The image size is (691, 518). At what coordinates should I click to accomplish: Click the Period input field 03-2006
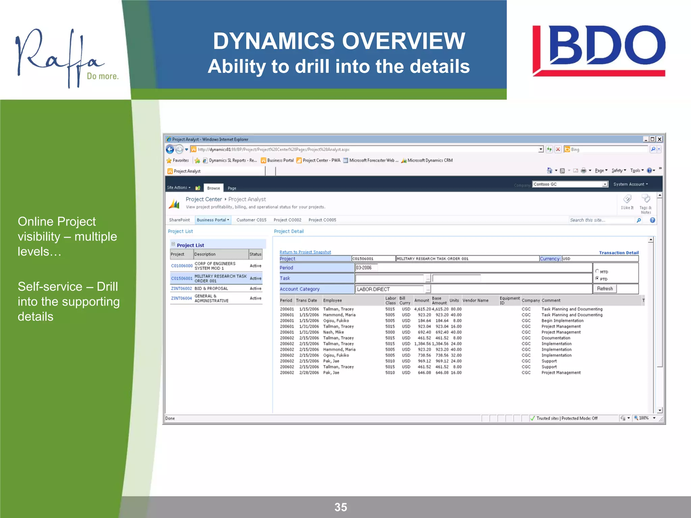click(x=366, y=268)
